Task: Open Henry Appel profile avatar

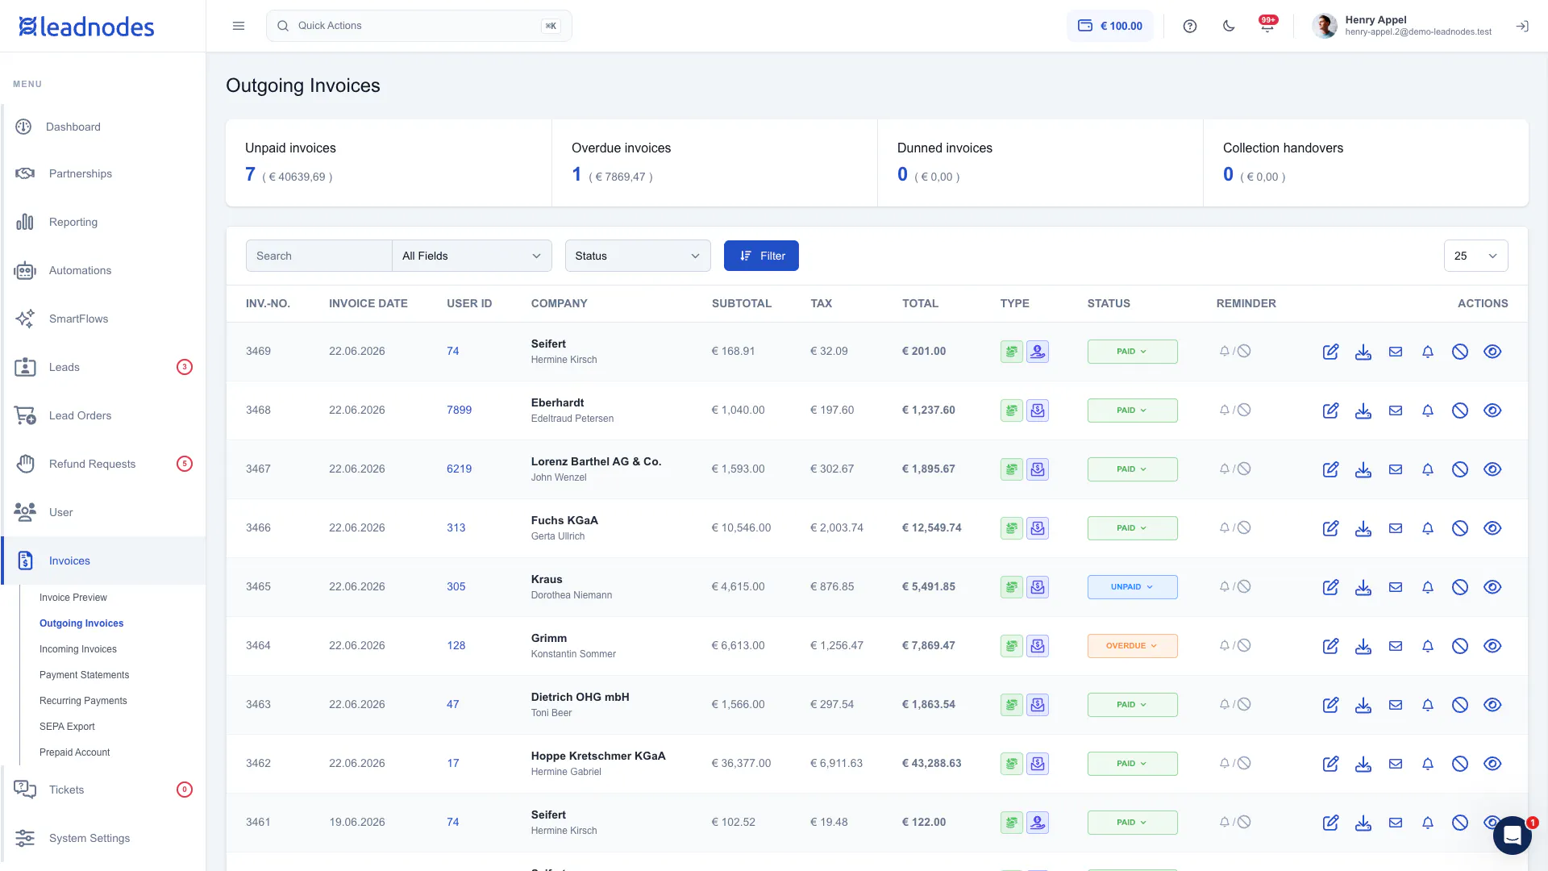Action: [x=1324, y=26]
